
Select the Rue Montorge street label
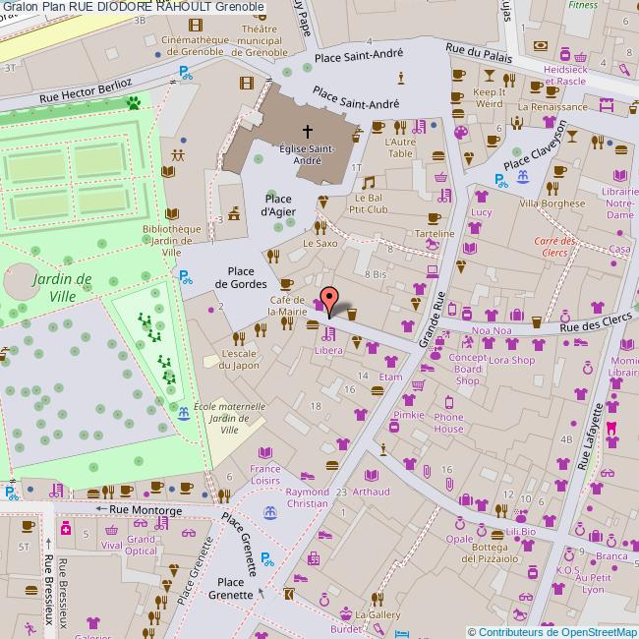(x=145, y=509)
